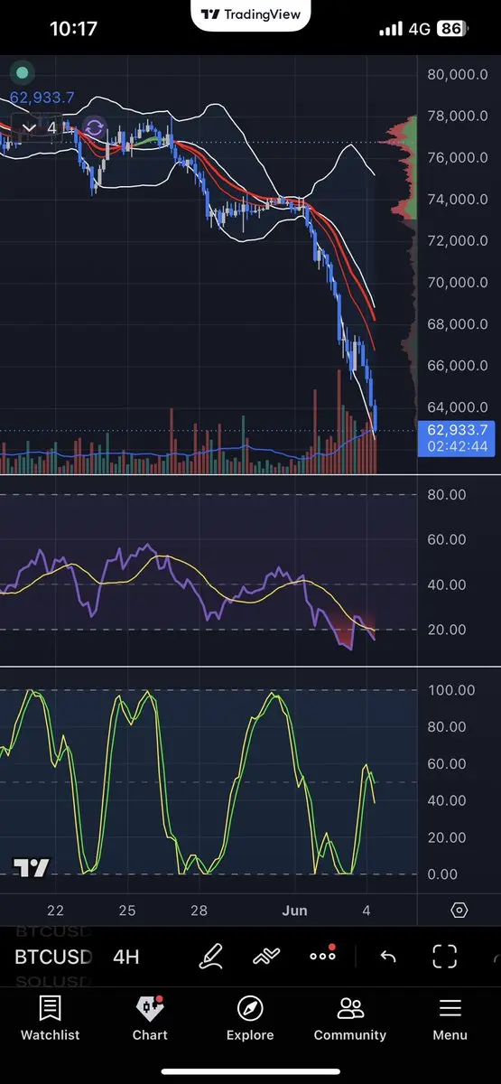Tap the countdown 02:42:44 bar timer
This screenshot has width=501, height=1084.
[457, 446]
